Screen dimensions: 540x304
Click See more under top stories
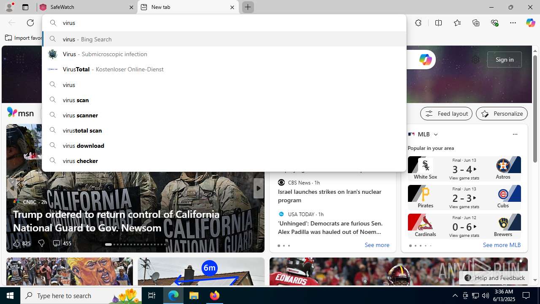(377, 245)
